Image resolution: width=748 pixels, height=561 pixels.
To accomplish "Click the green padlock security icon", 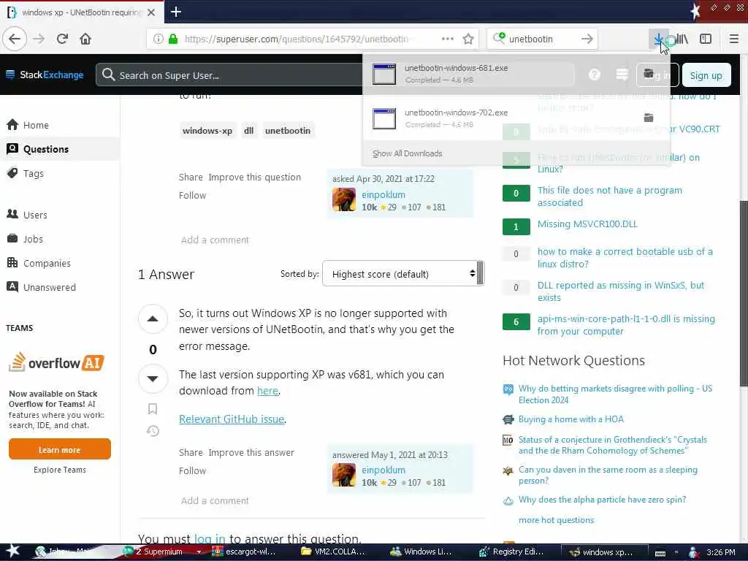I will point(173,39).
